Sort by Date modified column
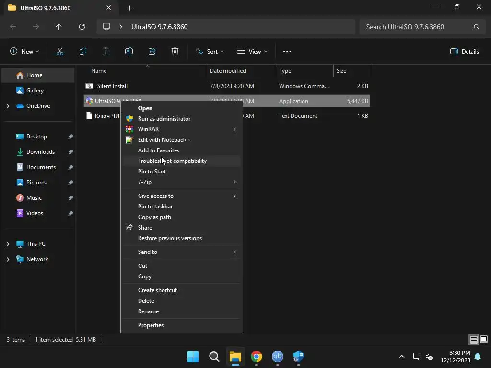Image resolution: width=491 pixels, height=368 pixels. pyautogui.click(x=241, y=71)
